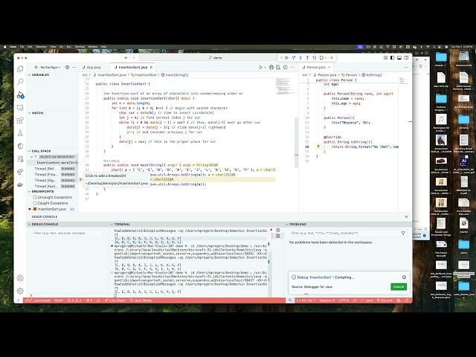Collapse the WATCH section
476x357 pixels.
30,113
